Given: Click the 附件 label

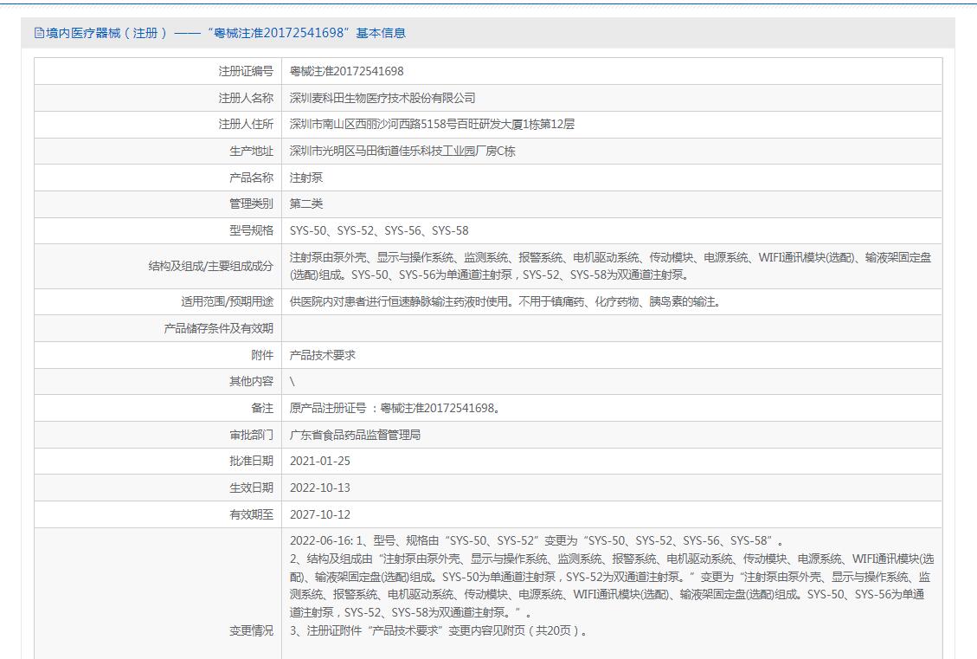Looking at the screenshot, I should [x=262, y=355].
